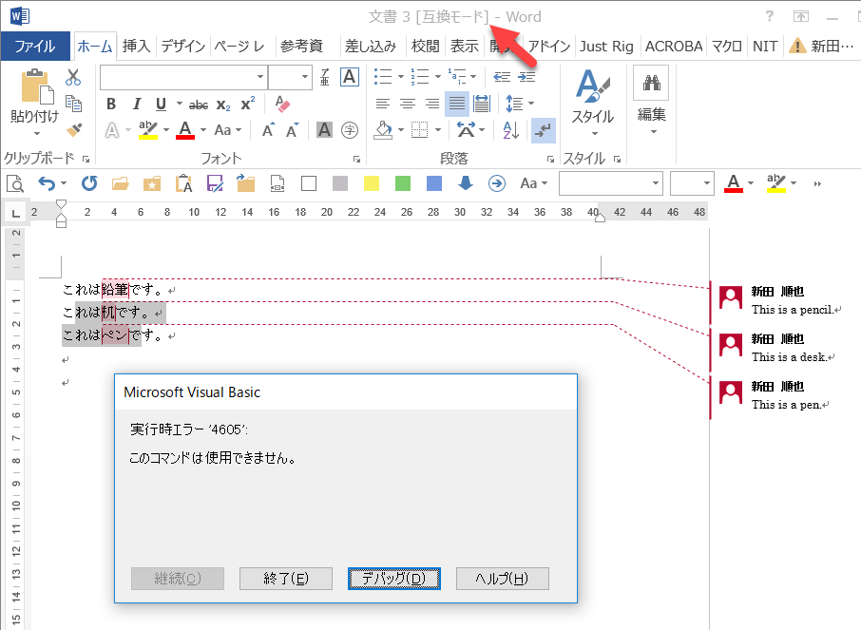Viewport: 861px width, 630px height.
Task: Open the font size dropdown in ribbon
Action: 305,77
